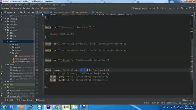The image size is (196, 110).
Task: Open the Navigate menu
Action: tap(19, 5)
